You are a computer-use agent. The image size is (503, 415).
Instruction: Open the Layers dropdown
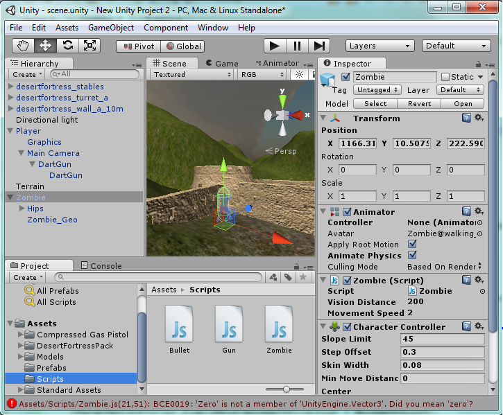point(380,46)
